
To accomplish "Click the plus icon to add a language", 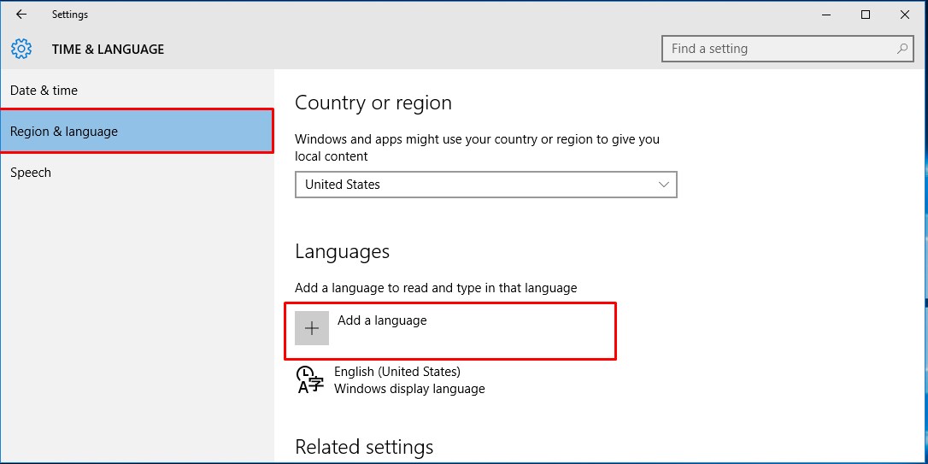I will (x=312, y=328).
